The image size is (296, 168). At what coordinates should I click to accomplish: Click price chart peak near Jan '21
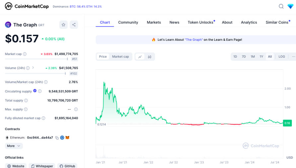pyautogui.click(x=104, y=83)
